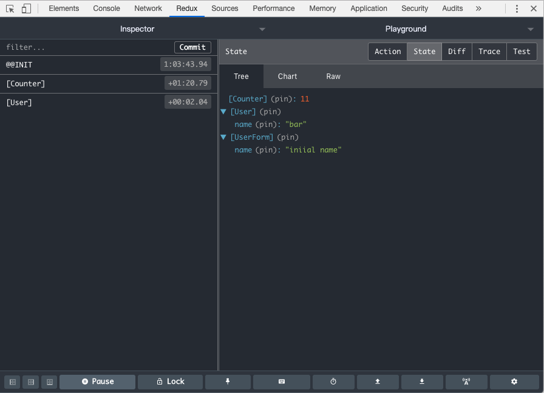
Task: Show the State view
Action: coord(424,52)
